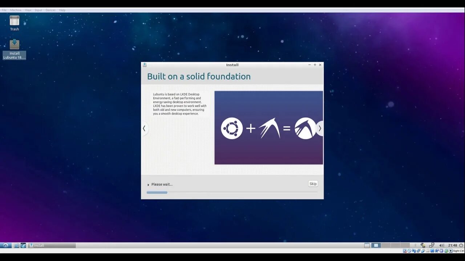Click the network monitor tray icon

click(432, 245)
